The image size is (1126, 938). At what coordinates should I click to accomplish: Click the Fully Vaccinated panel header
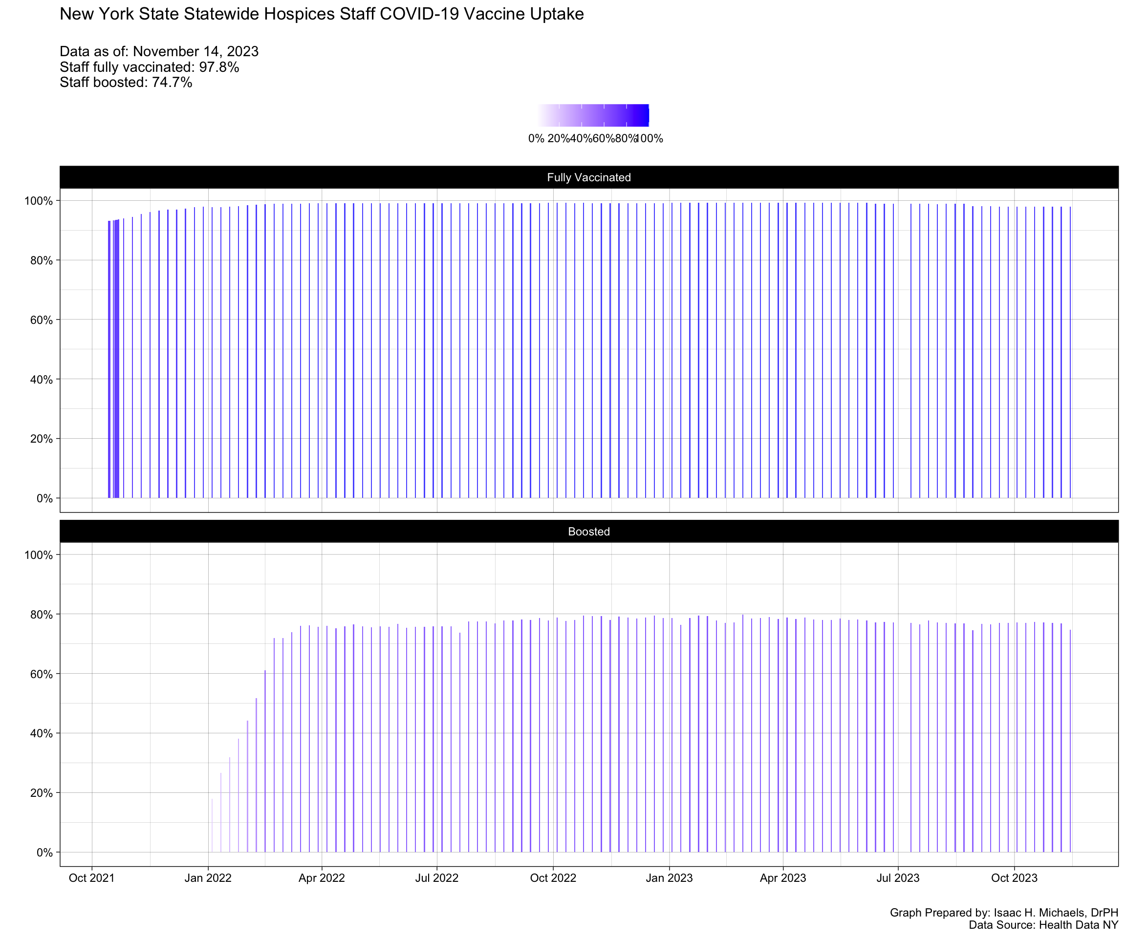[x=588, y=177]
